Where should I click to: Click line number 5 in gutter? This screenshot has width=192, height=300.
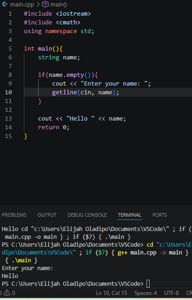tap(10, 49)
